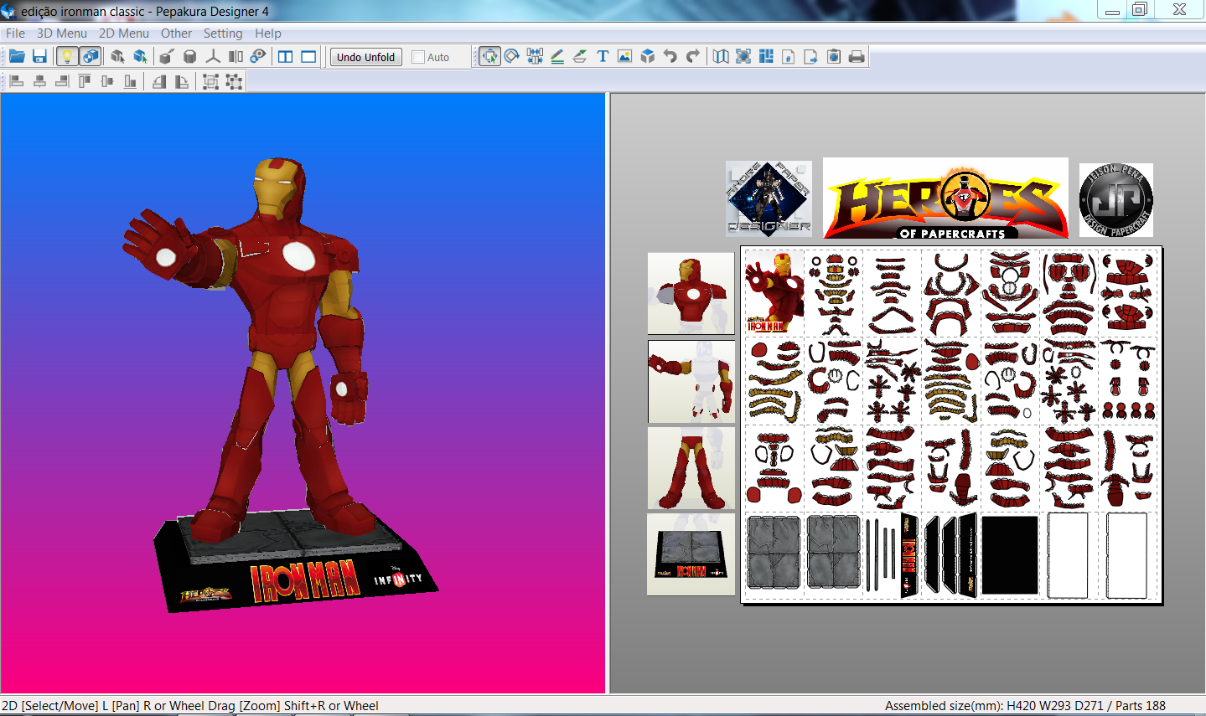
Task: Select the upper torso preview thumbnail
Action: pyautogui.click(x=691, y=293)
